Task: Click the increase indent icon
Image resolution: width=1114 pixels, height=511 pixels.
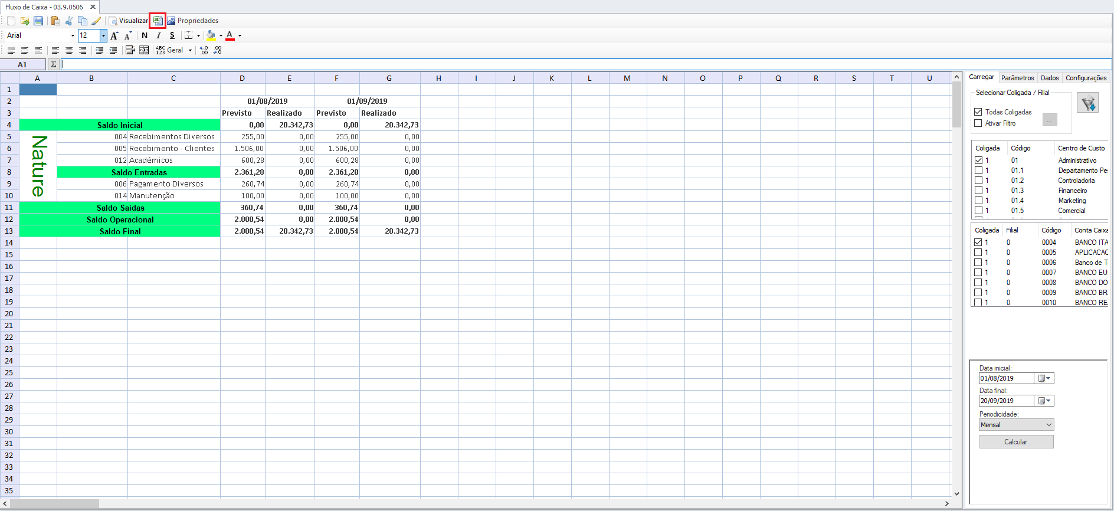Action: (113, 50)
